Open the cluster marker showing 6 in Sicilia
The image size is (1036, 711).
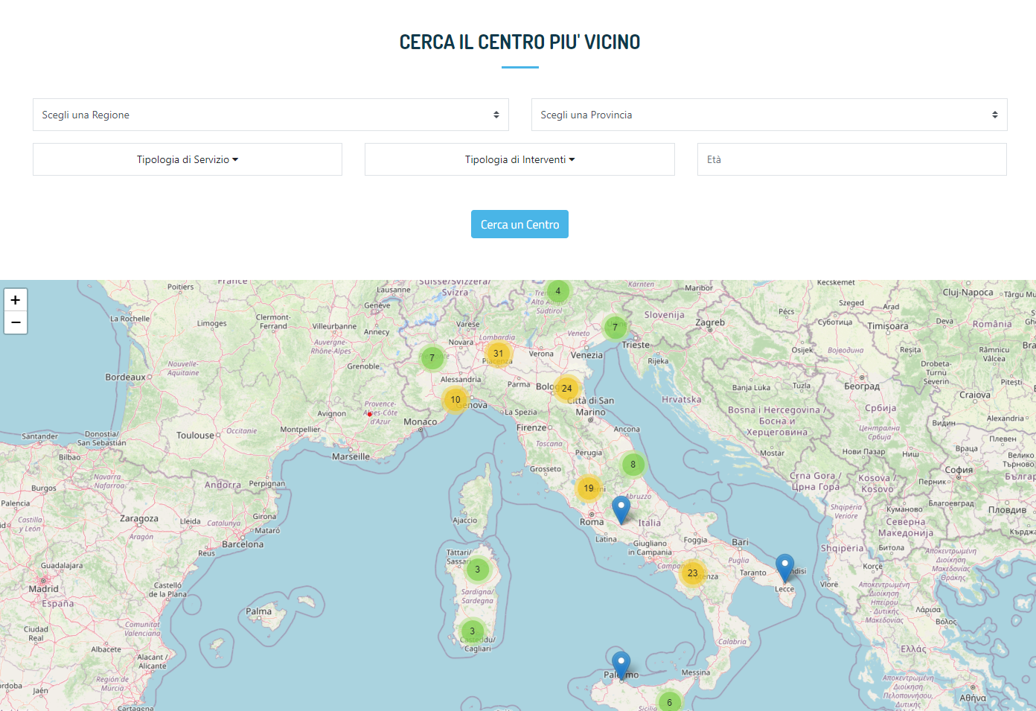pyautogui.click(x=670, y=702)
